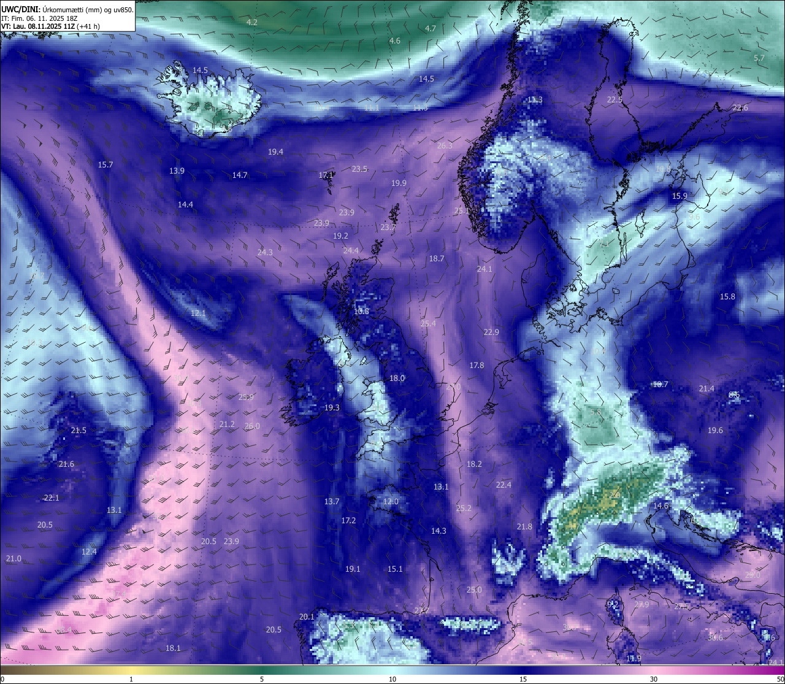
Task: Click the value 22.9 near Denmark
Action: click(491, 332)
